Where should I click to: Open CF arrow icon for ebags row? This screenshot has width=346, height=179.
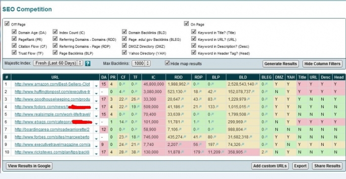click(x=126, y=122)
